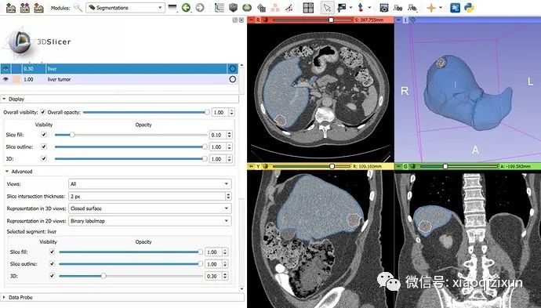Open the view layout selector icon
The width and height of the screenshot is (541, 308).
[308, 8]
